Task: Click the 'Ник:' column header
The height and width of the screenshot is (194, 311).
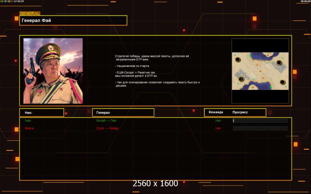Action: [42, 113]
